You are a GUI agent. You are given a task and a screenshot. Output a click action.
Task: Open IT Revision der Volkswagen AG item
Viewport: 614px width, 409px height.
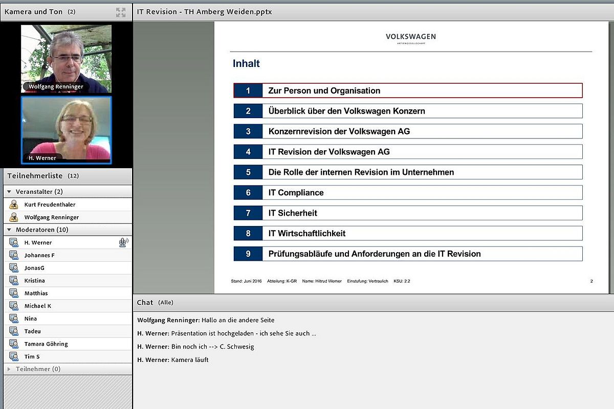(408, 152)
